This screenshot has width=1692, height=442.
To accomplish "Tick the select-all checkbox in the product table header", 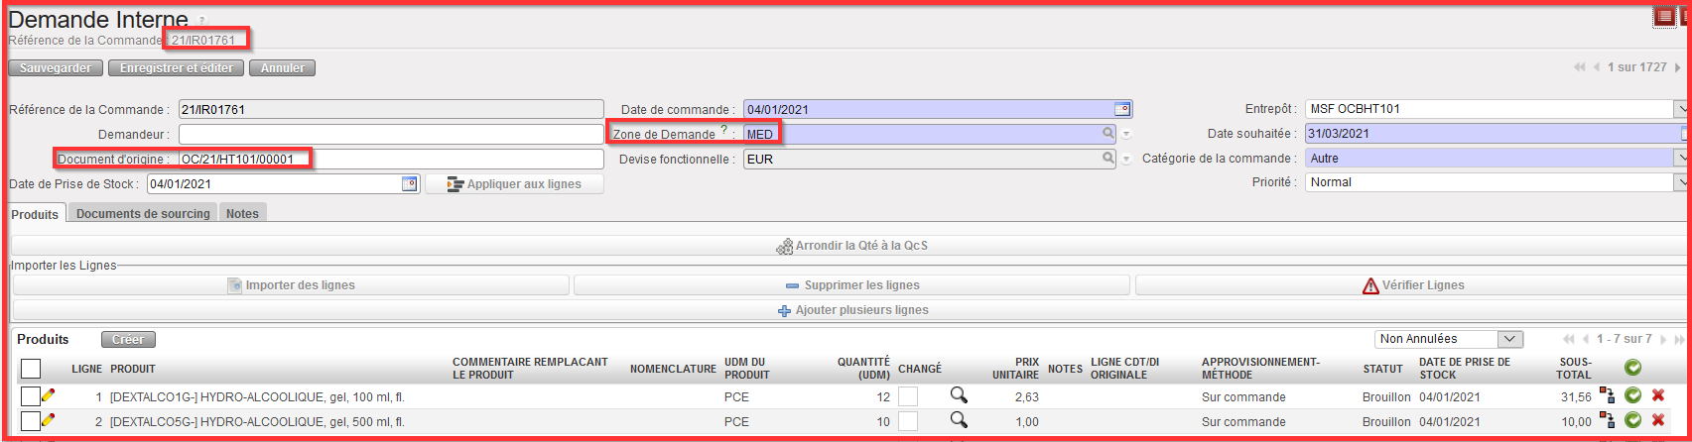I will [31, 369].
